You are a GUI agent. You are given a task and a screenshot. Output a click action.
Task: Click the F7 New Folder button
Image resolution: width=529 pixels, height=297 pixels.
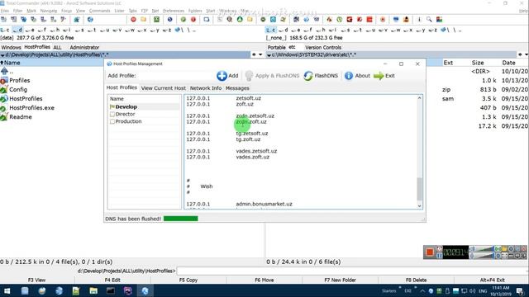(340, 280)
